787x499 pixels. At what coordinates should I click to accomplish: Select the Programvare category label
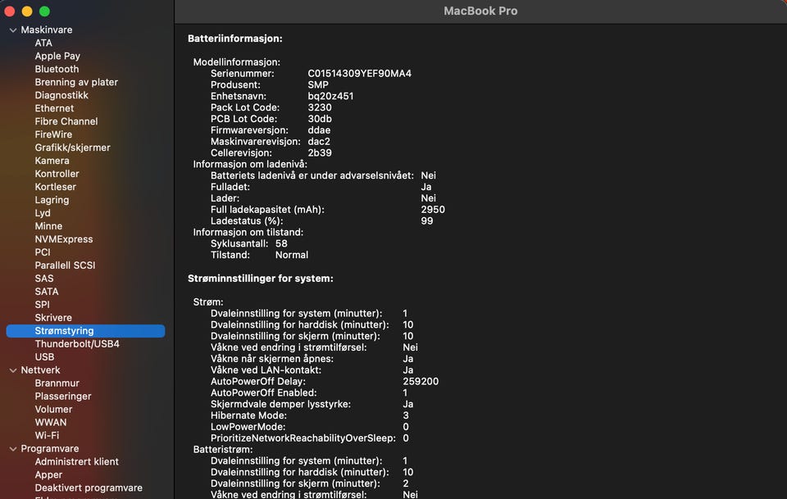(50, 449)
